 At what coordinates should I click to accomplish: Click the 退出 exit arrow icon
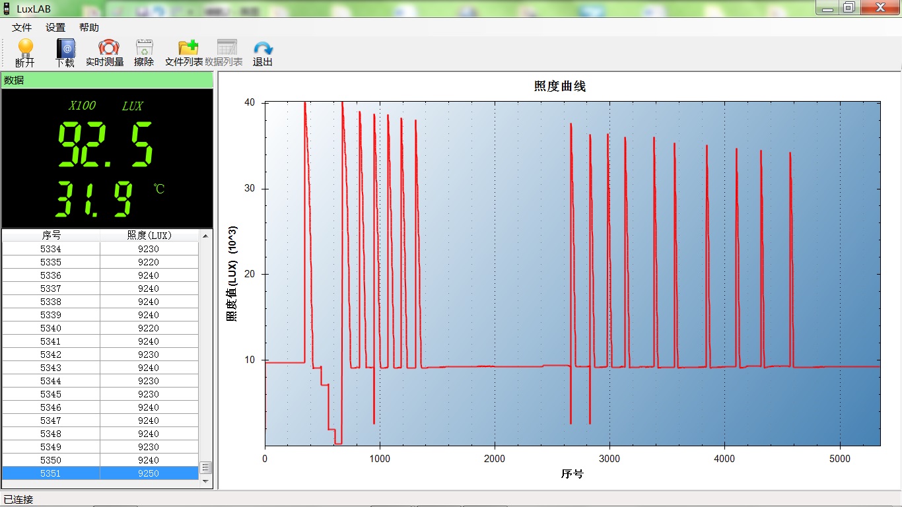[x=263, y=49]
